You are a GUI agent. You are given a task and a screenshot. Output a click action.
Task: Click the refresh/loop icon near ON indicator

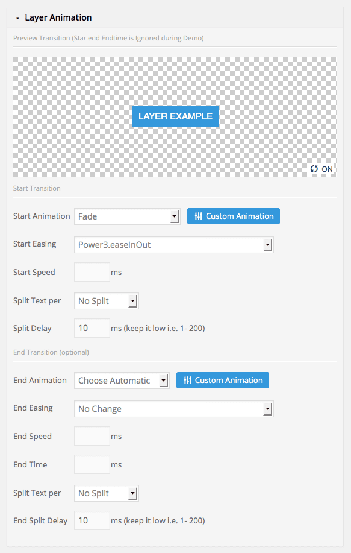314,169
